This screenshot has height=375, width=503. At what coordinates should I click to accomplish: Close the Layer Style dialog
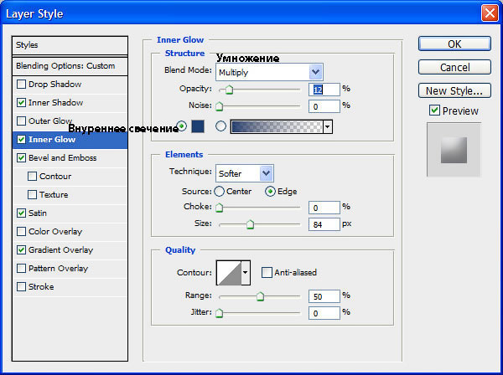(490, 13)
